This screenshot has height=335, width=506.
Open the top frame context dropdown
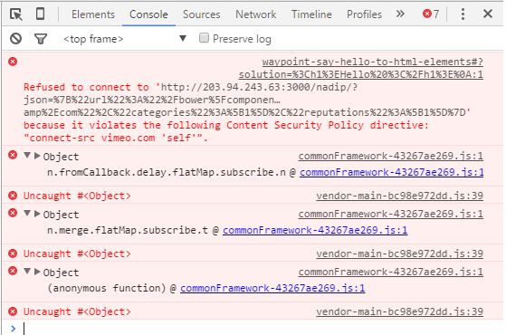click(125, 39)
